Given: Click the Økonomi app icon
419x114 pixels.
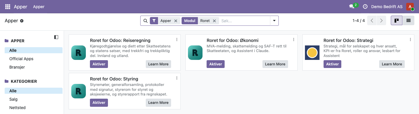Looking at the screenshot, I should pos(195,53).
